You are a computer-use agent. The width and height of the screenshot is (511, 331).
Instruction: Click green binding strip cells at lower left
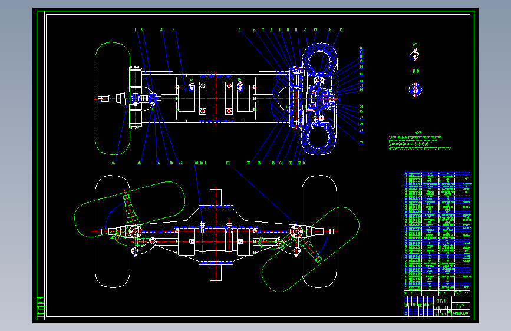[x=41, y=308]
